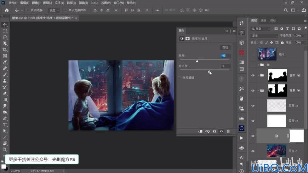Delete adjustment layer trash icon in Properties

[x=228, y=131]
